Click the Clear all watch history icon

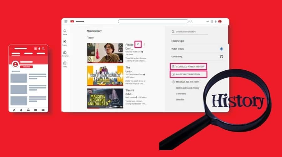(173, 67)
